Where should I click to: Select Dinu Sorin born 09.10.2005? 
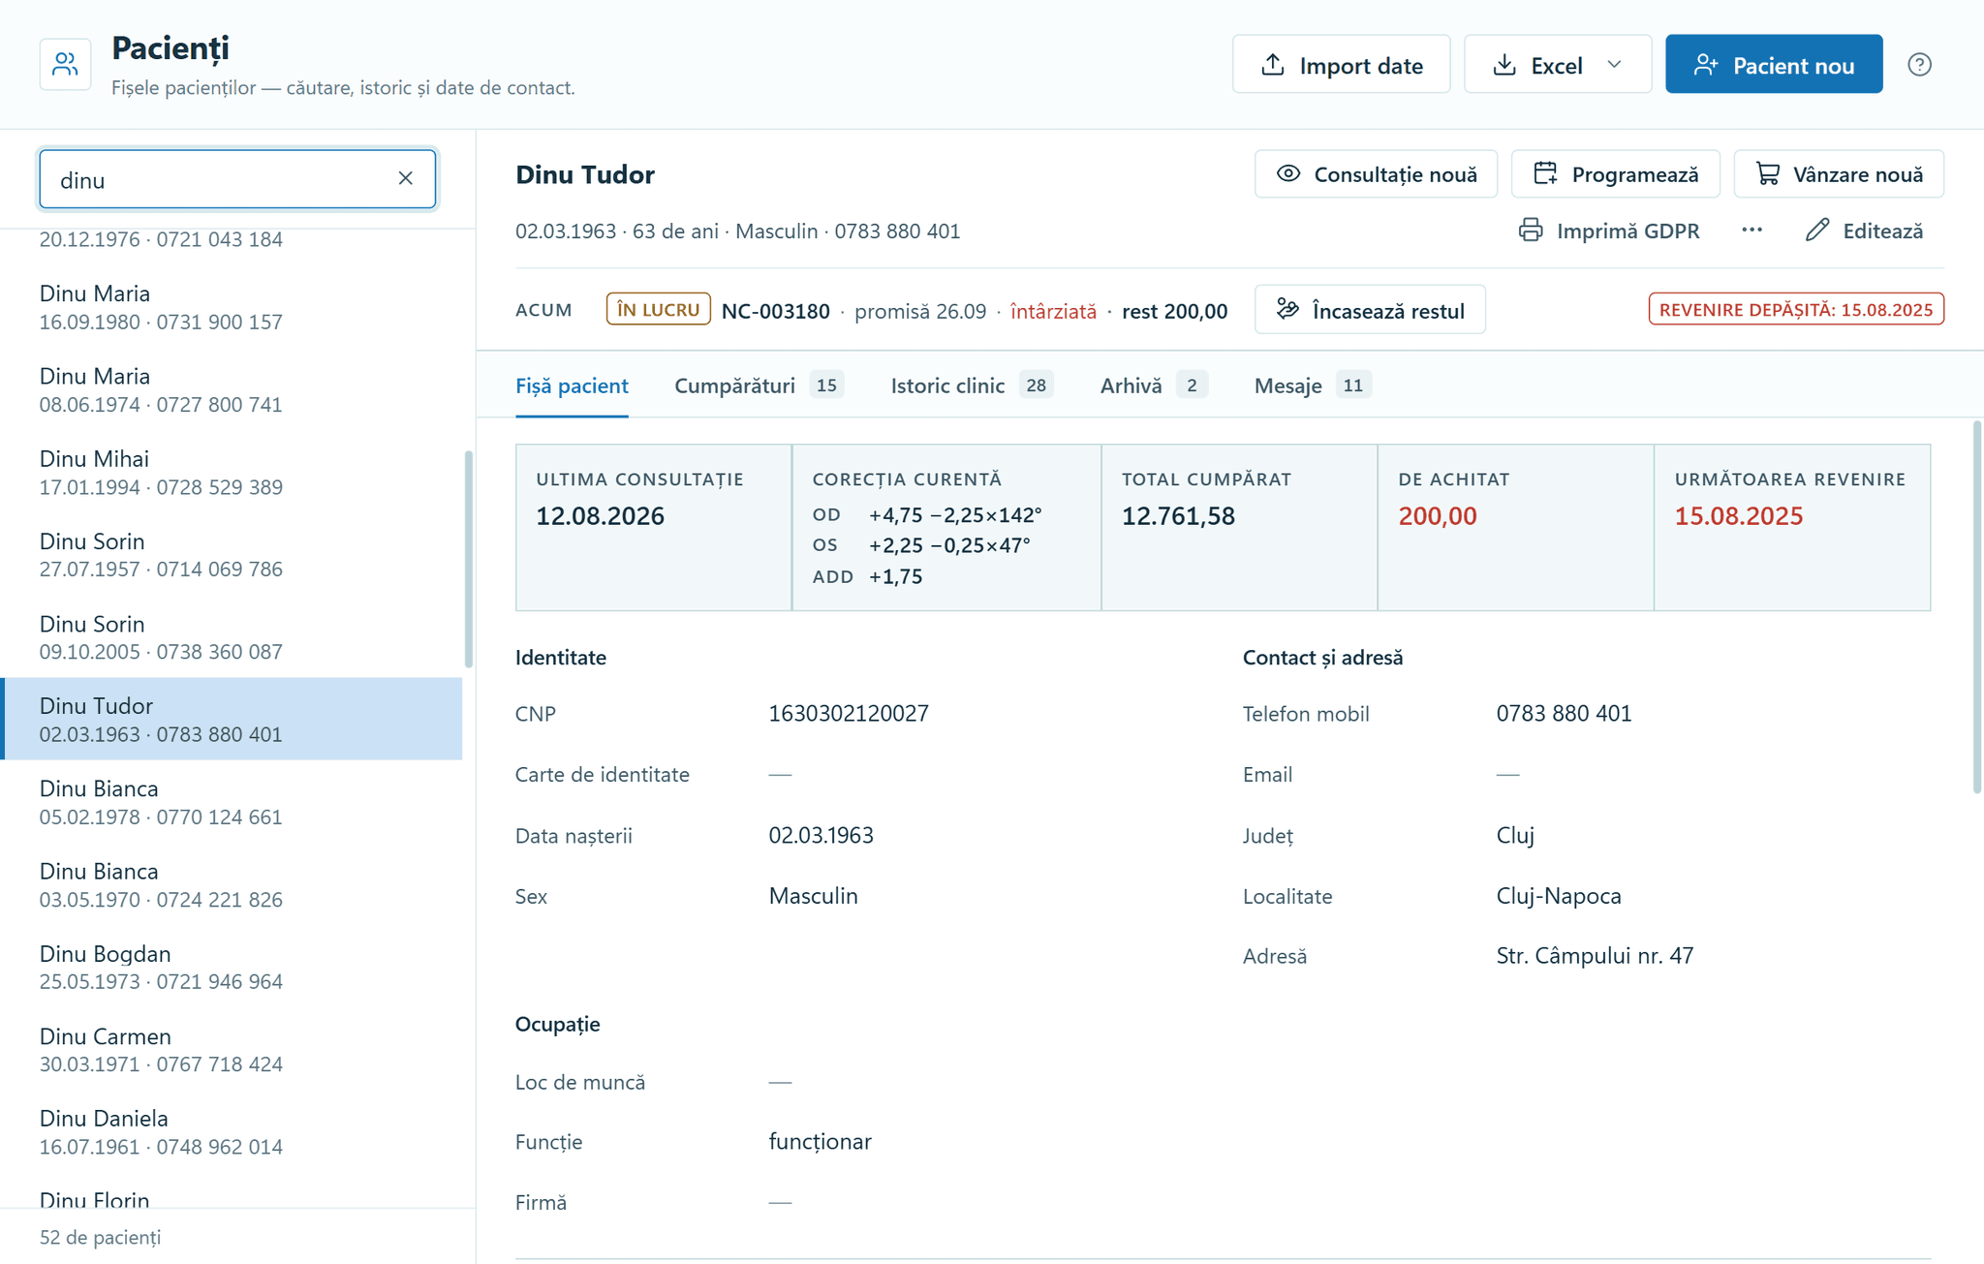coord(232,636)
